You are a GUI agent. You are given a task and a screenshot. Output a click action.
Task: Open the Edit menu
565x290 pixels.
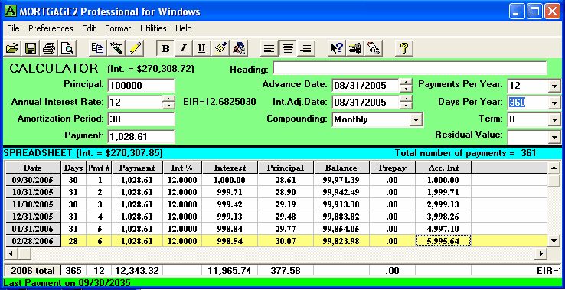coord(89,28)
